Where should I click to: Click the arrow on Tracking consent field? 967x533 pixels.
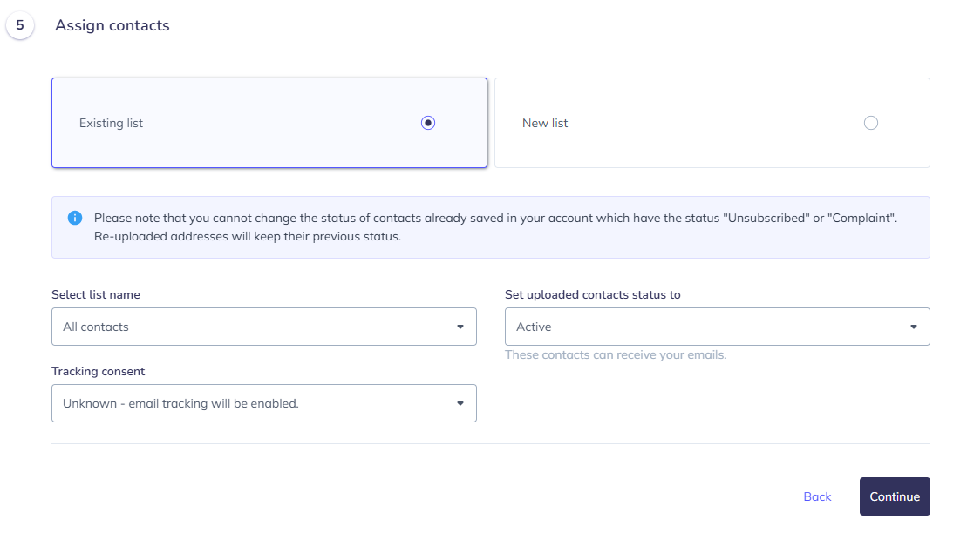[460, 404]
